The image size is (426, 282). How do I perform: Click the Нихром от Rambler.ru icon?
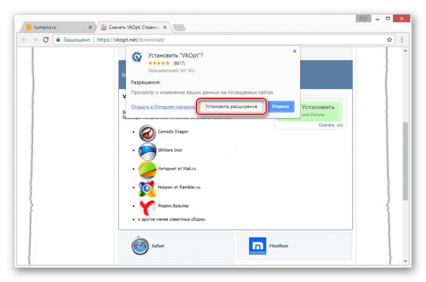point(148,188)
